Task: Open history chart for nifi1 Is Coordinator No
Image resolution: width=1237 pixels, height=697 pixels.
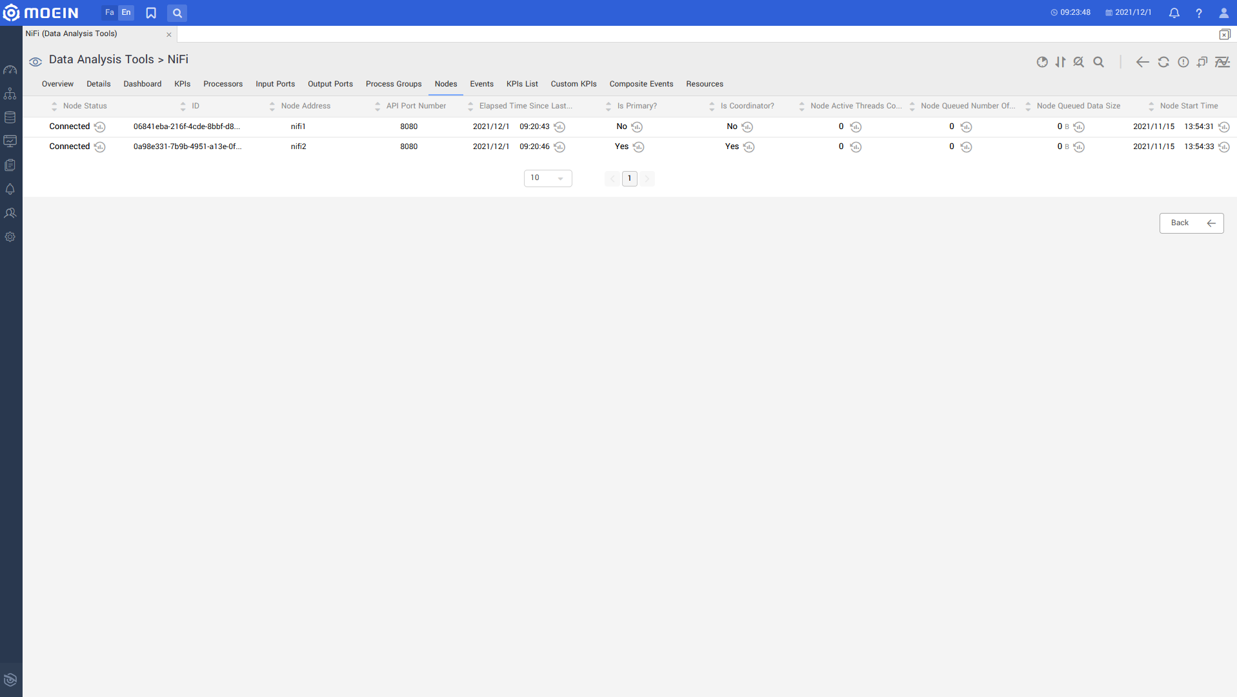Action: (747, 127)
